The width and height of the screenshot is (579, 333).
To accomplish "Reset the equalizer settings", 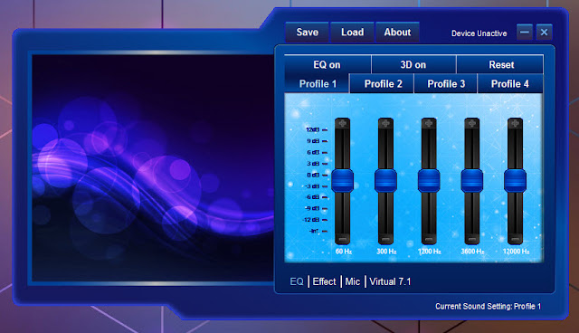I will point(500,64).
